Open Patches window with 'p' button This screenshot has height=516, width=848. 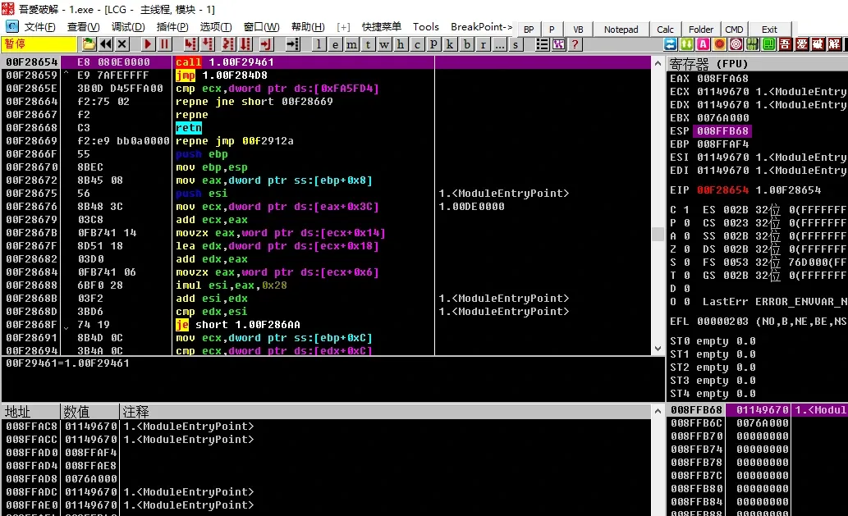coord(433,44)
